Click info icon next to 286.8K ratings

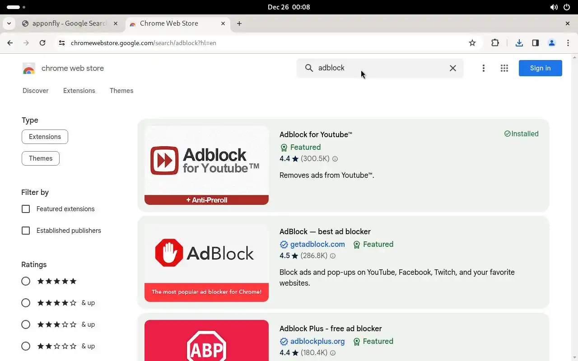tap(333, 256)
